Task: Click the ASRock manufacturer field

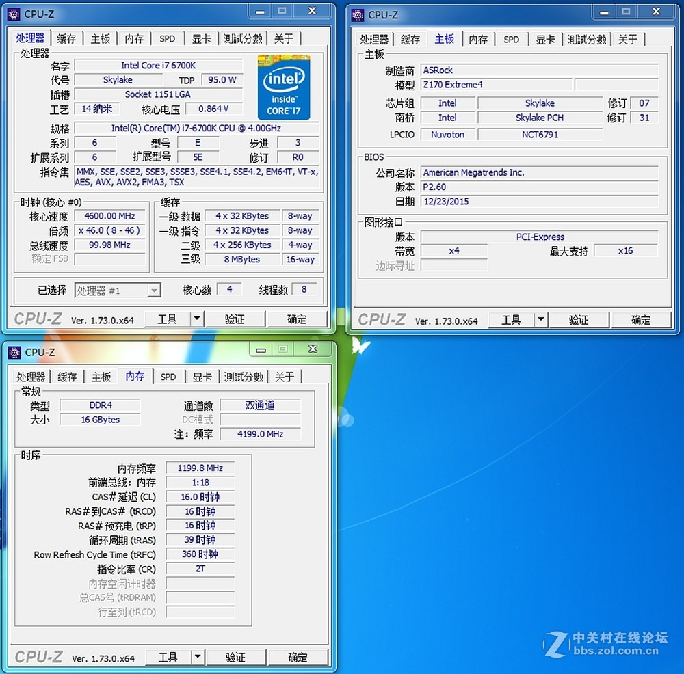Action: [x=540, y=70]
